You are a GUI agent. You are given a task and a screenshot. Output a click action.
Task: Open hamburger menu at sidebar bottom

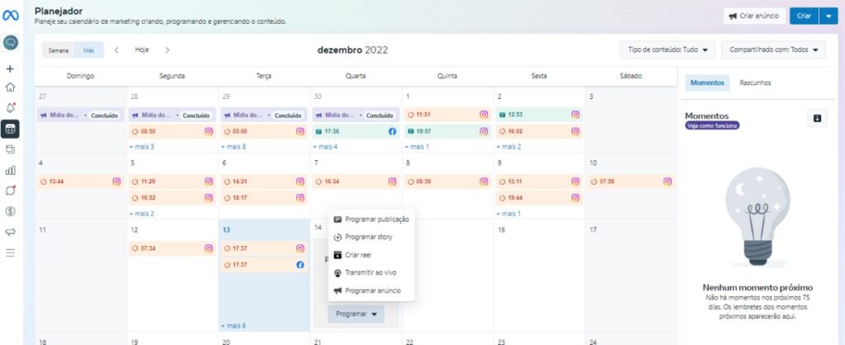click(x=11, y=253)
